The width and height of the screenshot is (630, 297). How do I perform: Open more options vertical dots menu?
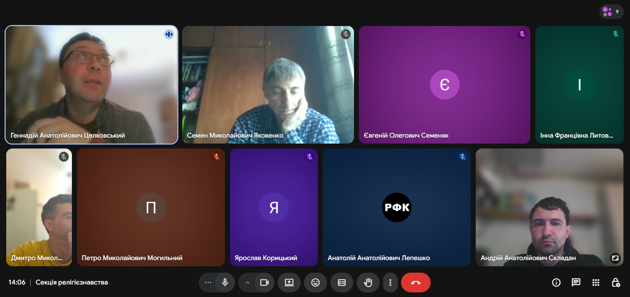click(390, 283)
